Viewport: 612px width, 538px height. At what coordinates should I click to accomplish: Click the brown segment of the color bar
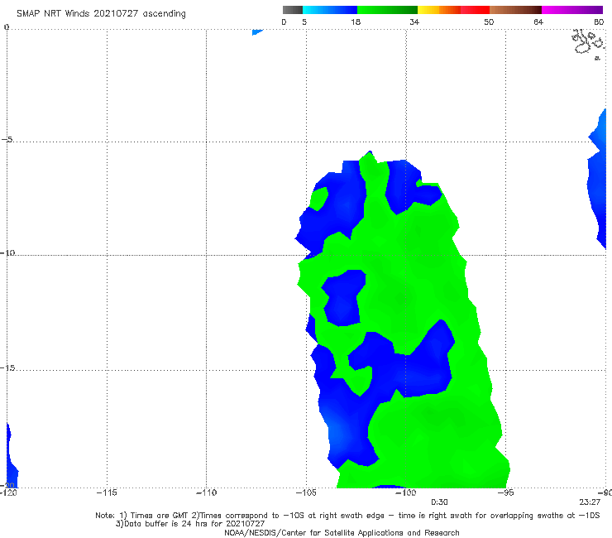(x=515, y=10)
